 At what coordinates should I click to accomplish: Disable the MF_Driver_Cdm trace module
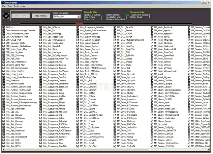coord(116,71)
